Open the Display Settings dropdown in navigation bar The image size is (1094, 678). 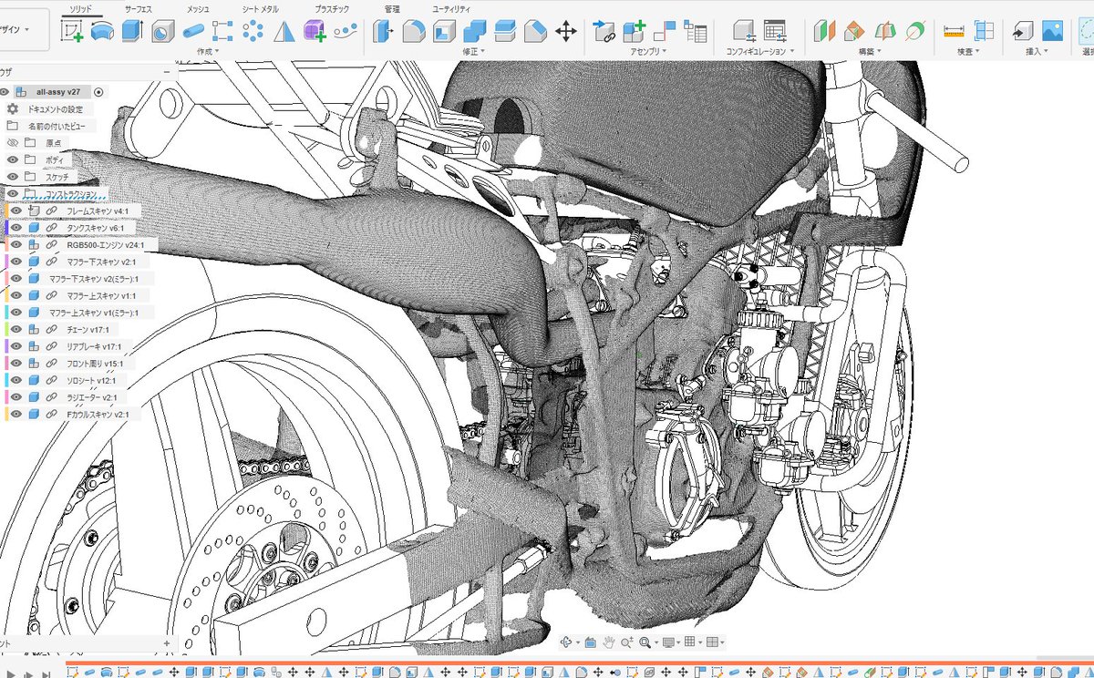(x=670, y=642)
